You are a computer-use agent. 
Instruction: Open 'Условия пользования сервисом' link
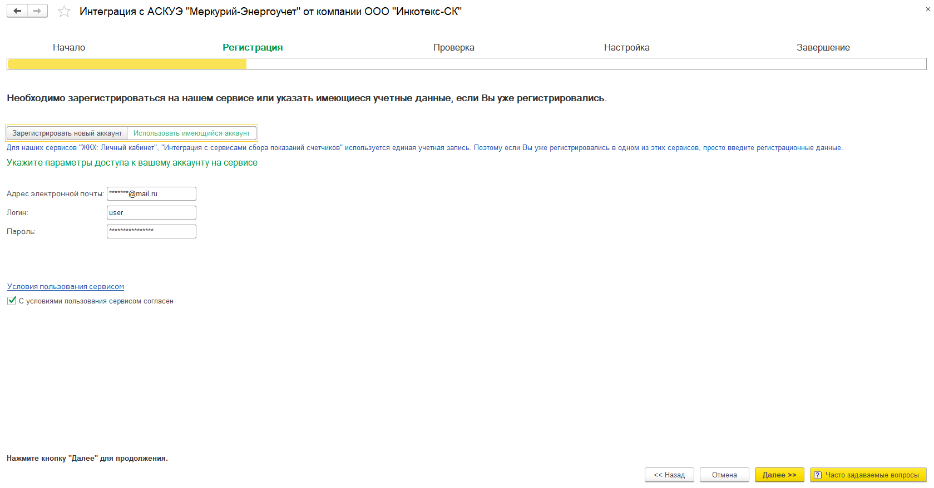point(66,287)
